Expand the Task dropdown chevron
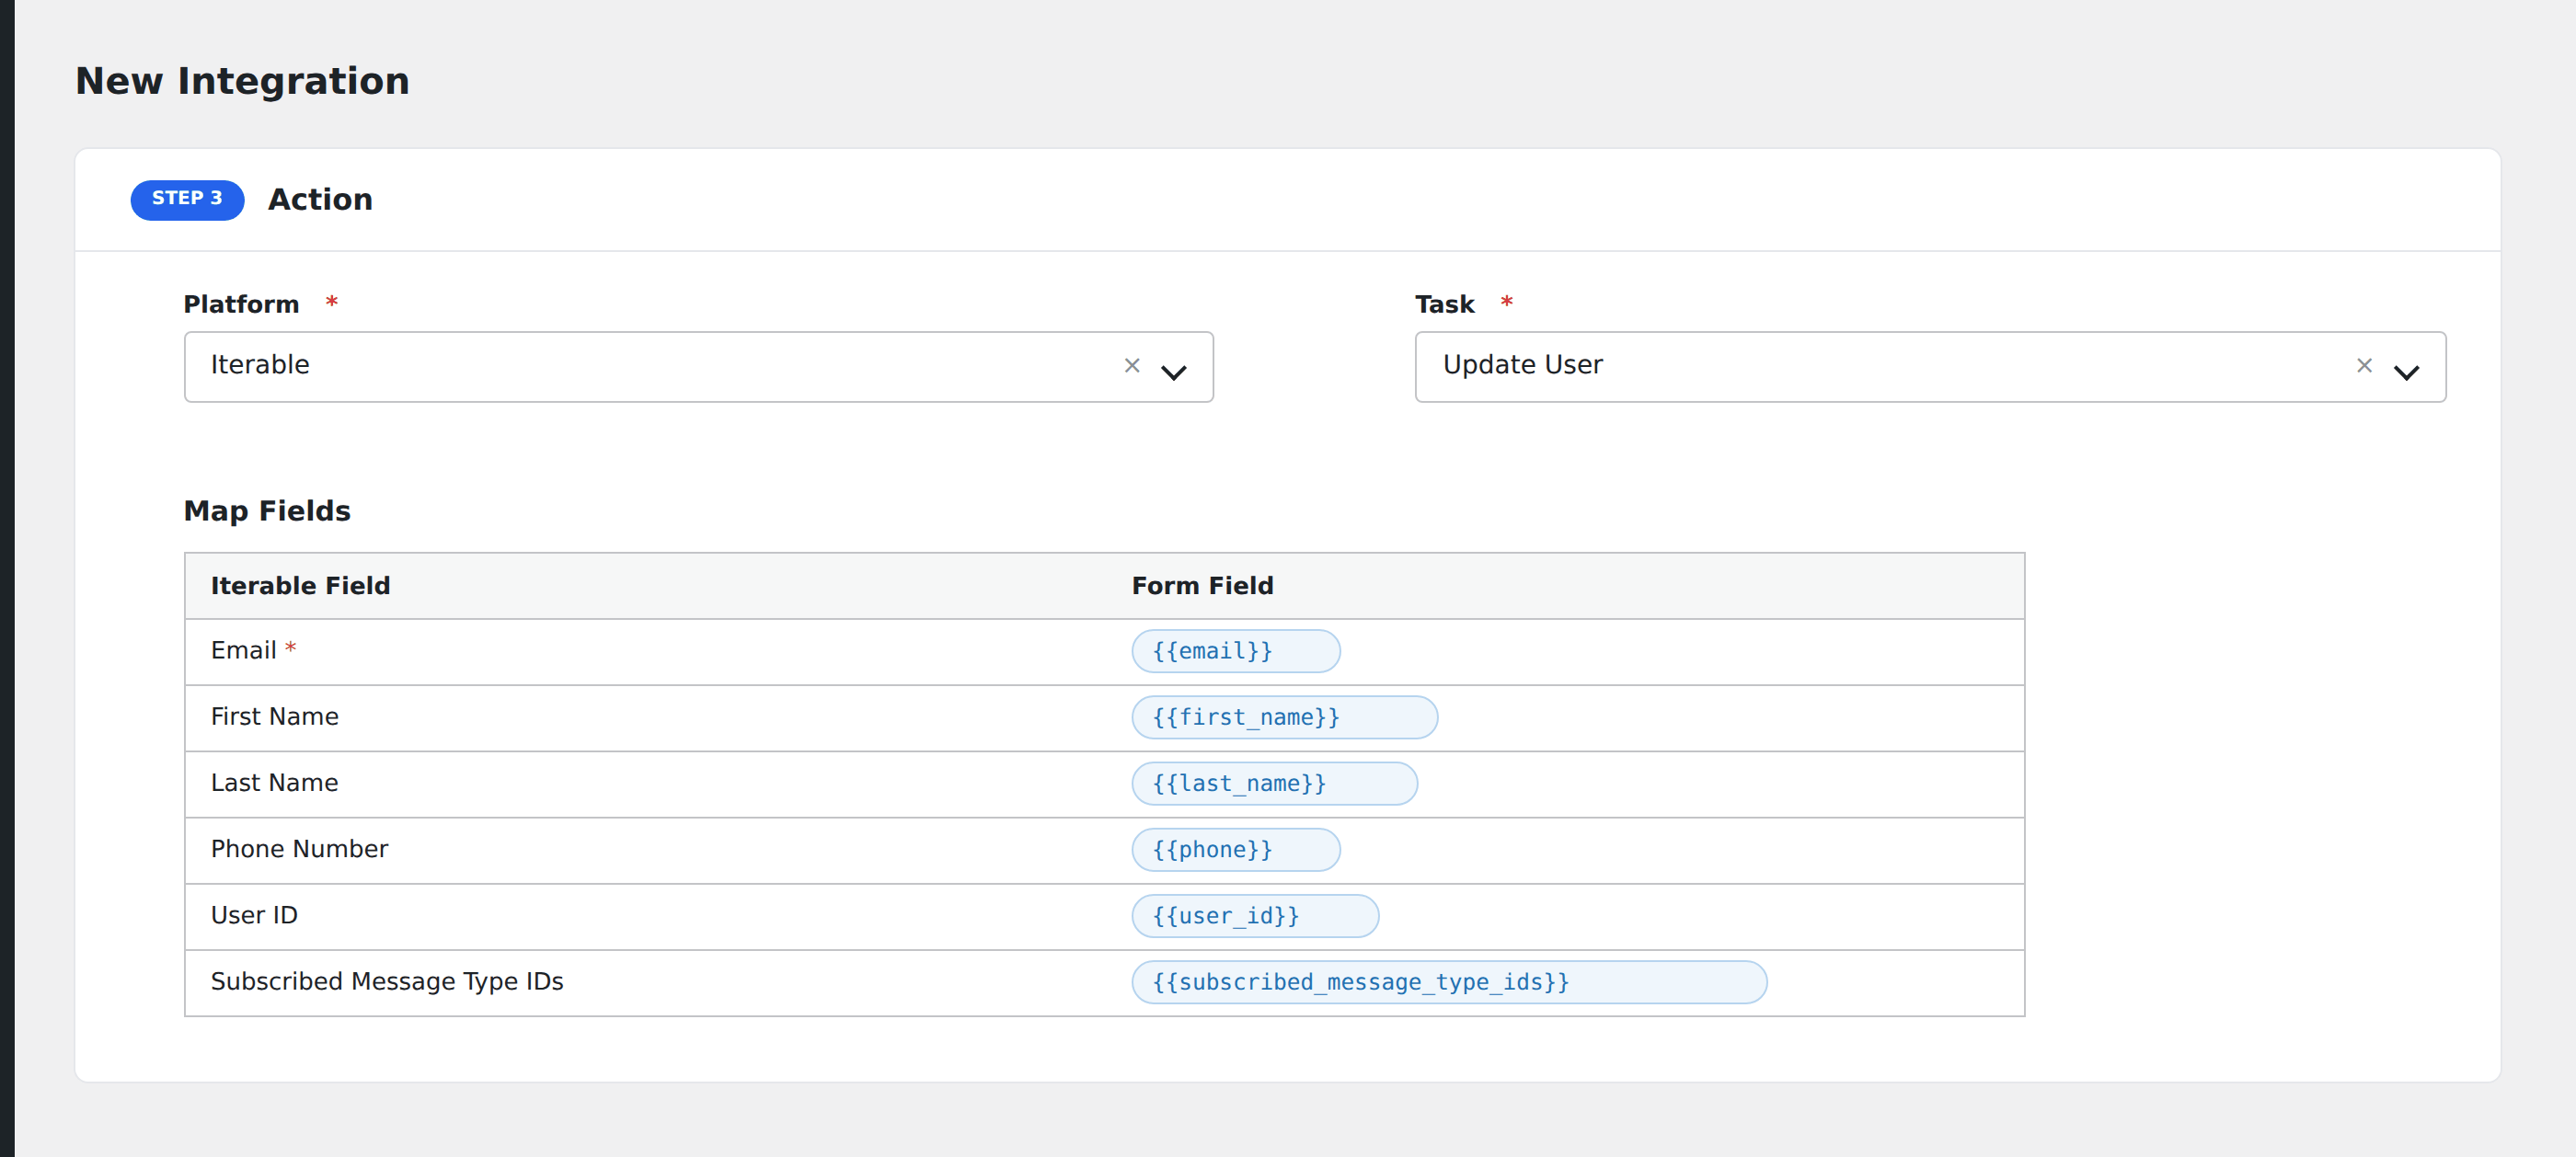This screenshot has height=1157, width=2576. [2406, 372]
